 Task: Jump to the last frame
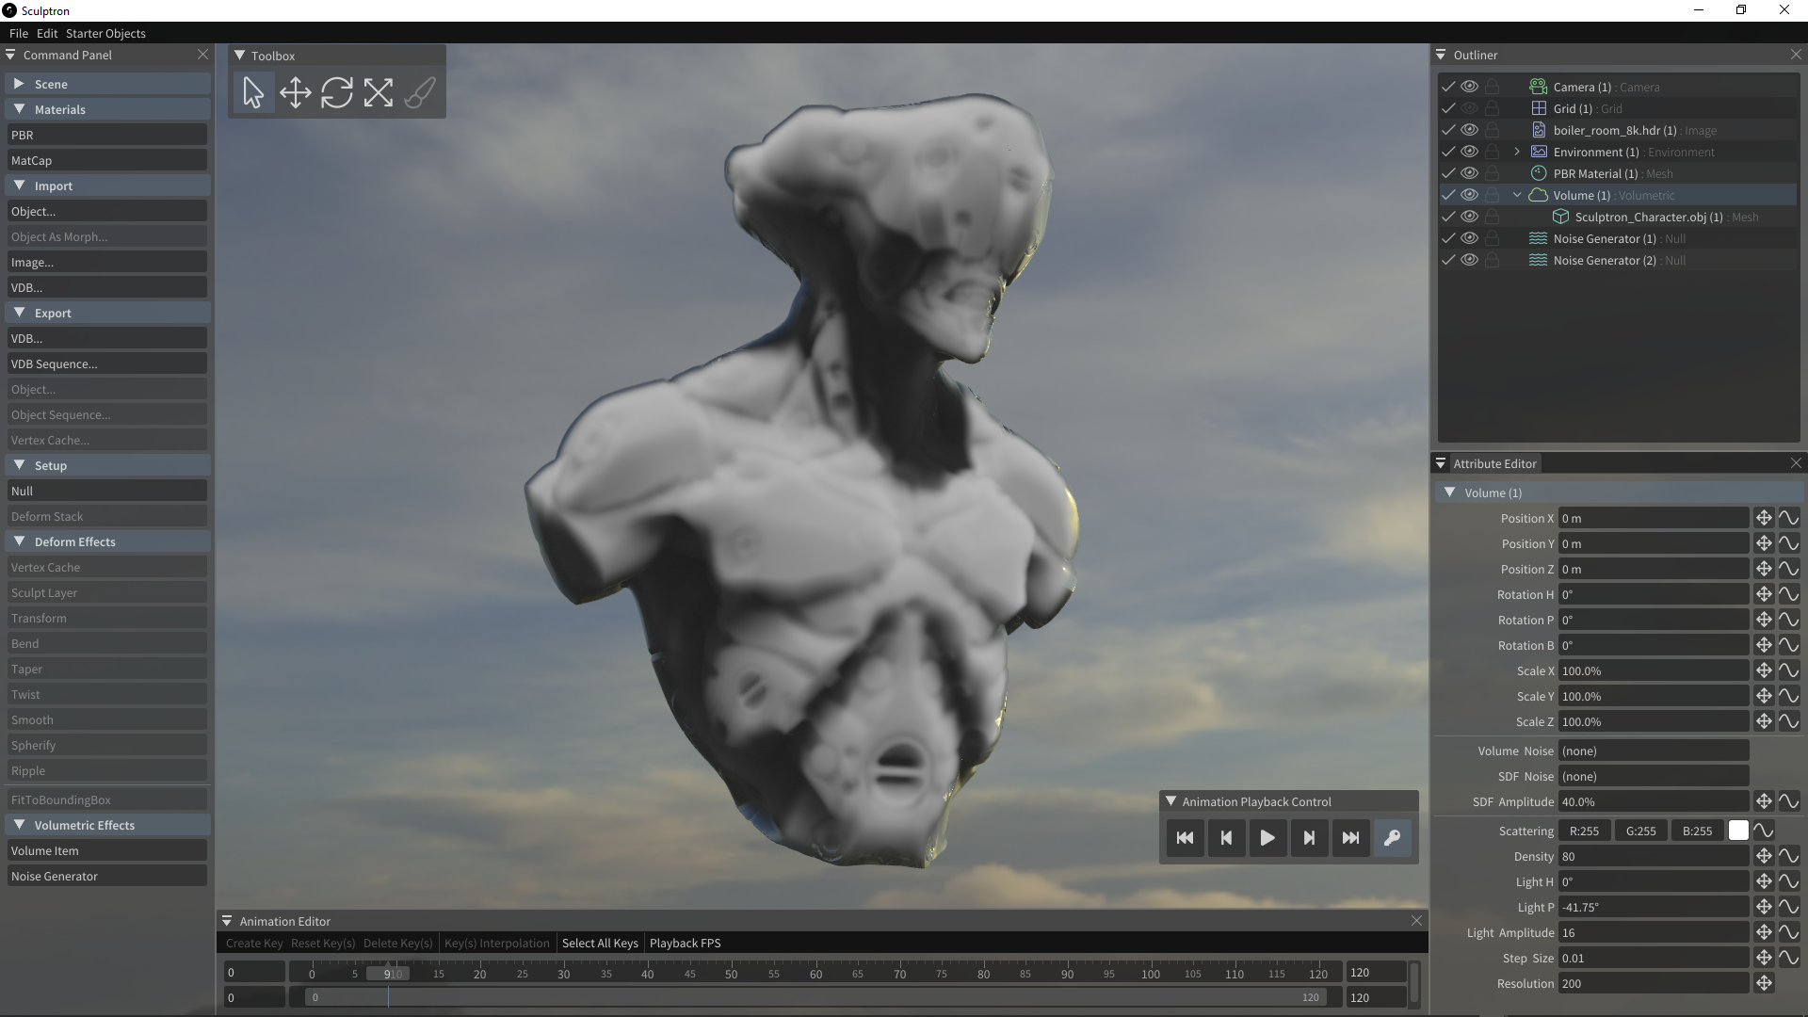click(1350, 838)
